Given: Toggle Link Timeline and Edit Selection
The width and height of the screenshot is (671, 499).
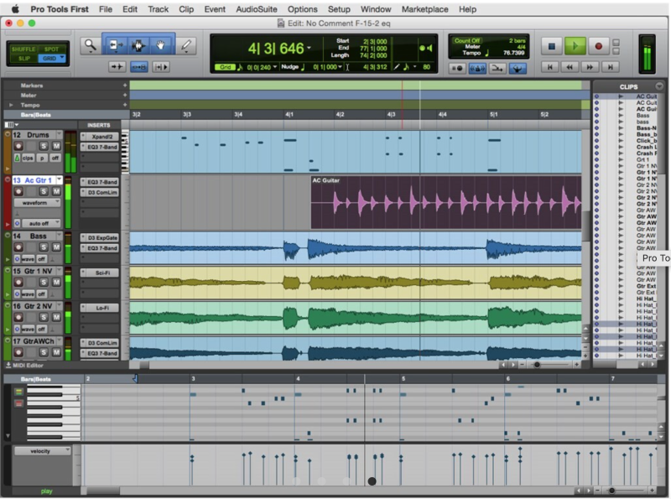Looking at the screenshot, I should [139, 67].
